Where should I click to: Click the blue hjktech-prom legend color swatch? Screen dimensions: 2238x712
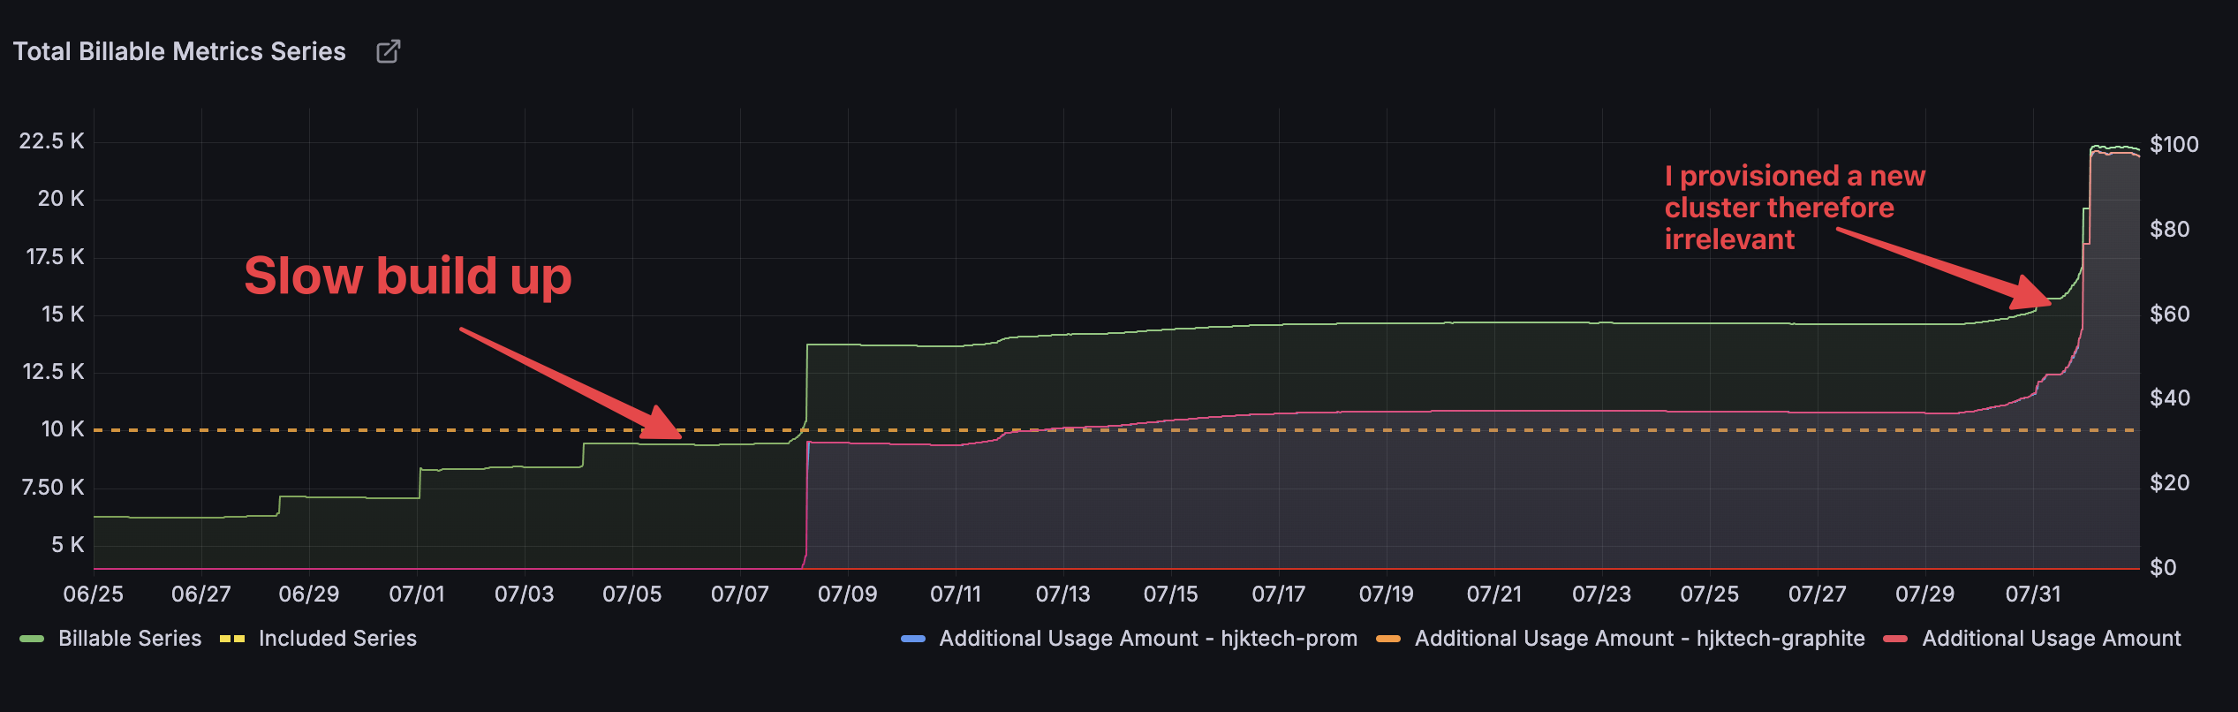(913, 639)
